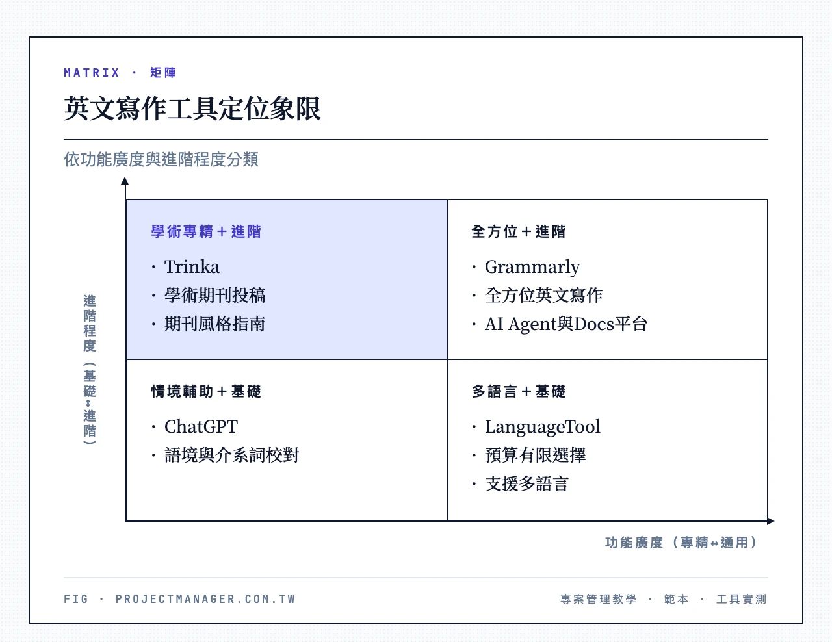This screenshot has height=642, width=832.
Task: Click the Trinka list item
Action: 192,267
